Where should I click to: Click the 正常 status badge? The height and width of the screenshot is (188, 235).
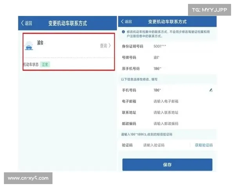[x=45, y=65]
